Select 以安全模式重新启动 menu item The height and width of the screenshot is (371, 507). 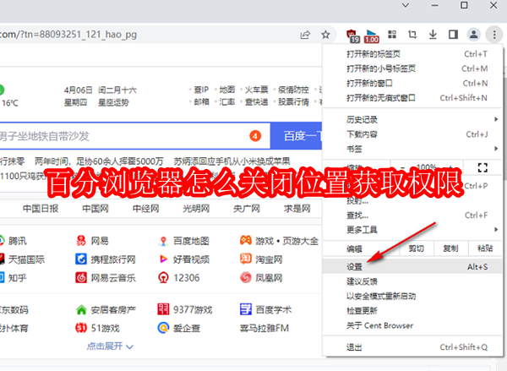point(412,296)
